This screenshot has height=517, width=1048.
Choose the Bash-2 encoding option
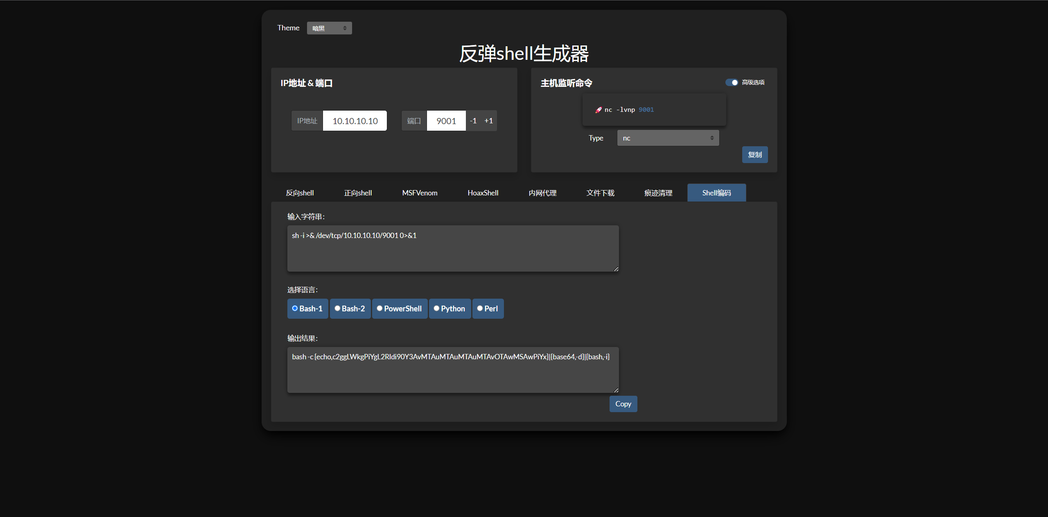pyautogui.click(x=337, y=308)
